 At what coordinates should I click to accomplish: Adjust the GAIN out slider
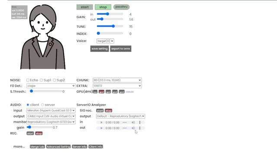(110, 19)
